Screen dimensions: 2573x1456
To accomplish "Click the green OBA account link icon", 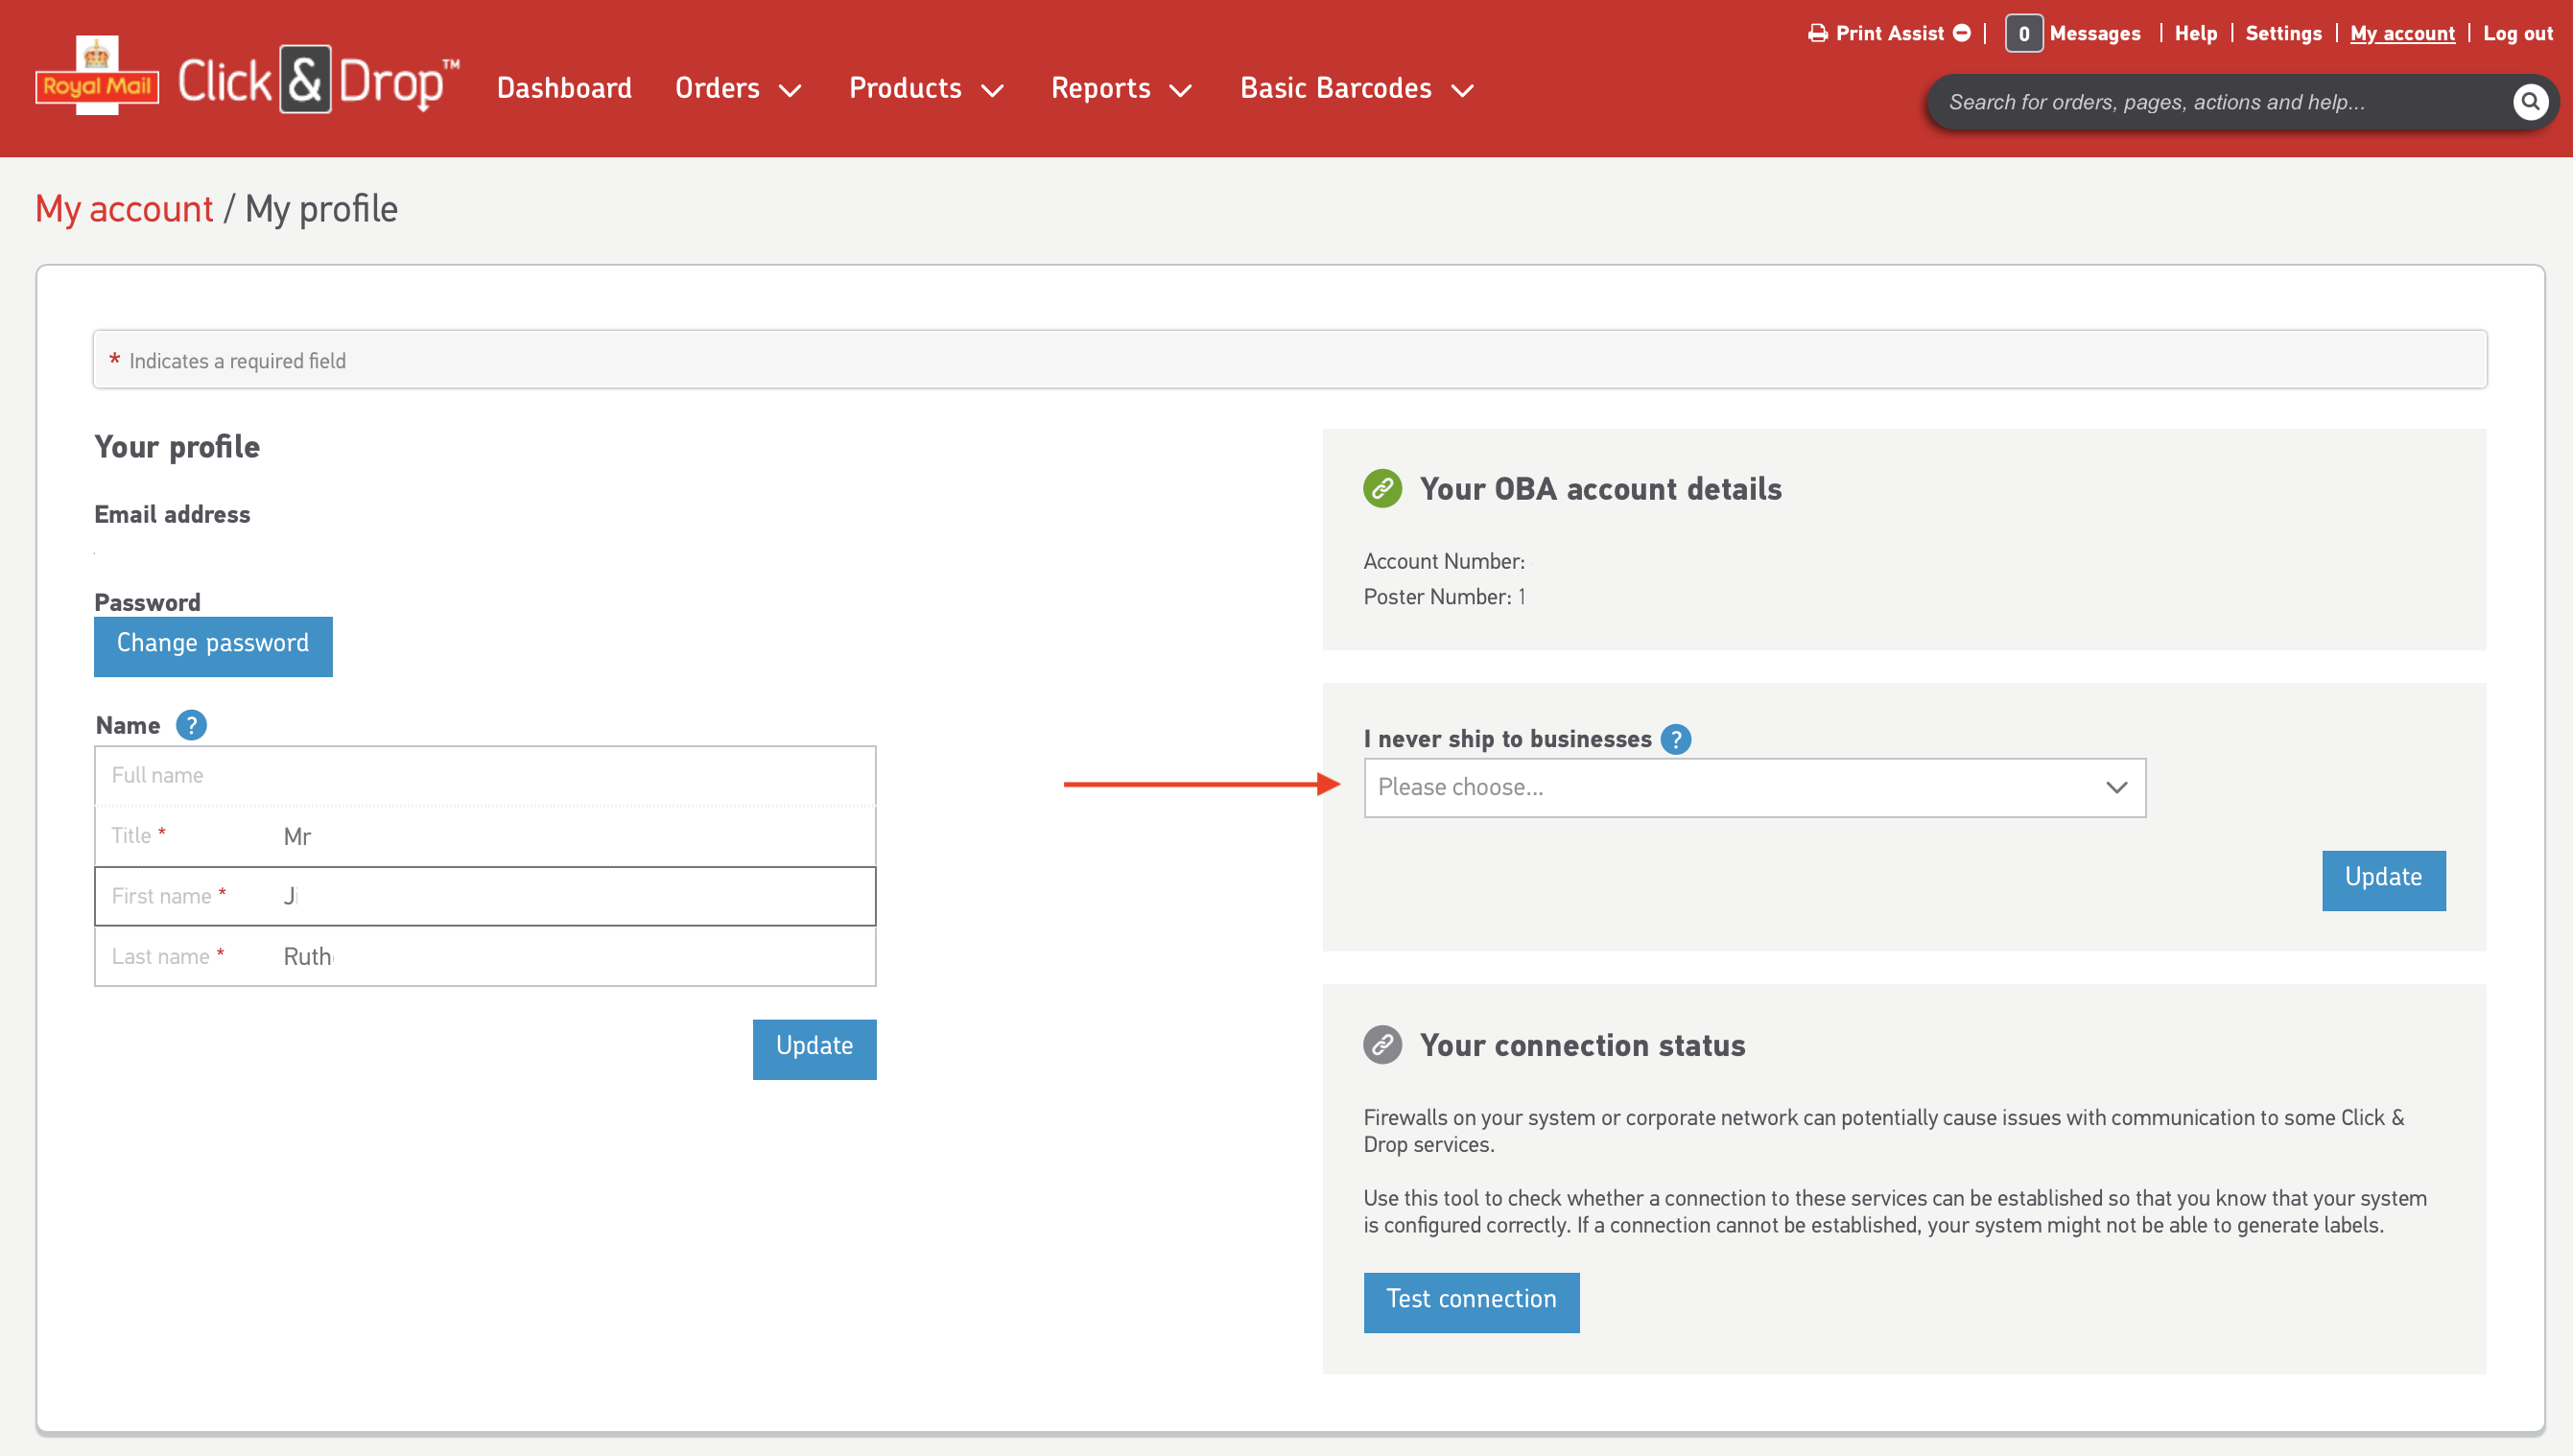I will click(x=1382, y=489).
